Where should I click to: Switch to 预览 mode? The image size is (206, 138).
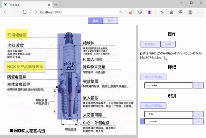(x=110, y=21)
